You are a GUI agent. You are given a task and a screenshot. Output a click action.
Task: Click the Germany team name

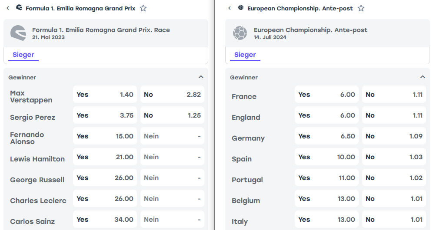coord(248,138)
